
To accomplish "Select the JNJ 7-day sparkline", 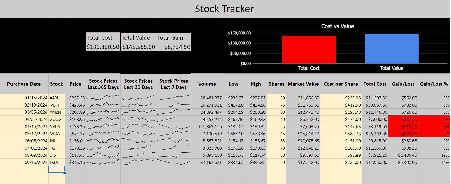I will 174,141.
